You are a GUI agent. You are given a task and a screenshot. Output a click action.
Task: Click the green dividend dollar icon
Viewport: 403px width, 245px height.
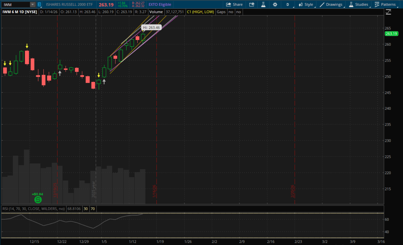point(38,200)
